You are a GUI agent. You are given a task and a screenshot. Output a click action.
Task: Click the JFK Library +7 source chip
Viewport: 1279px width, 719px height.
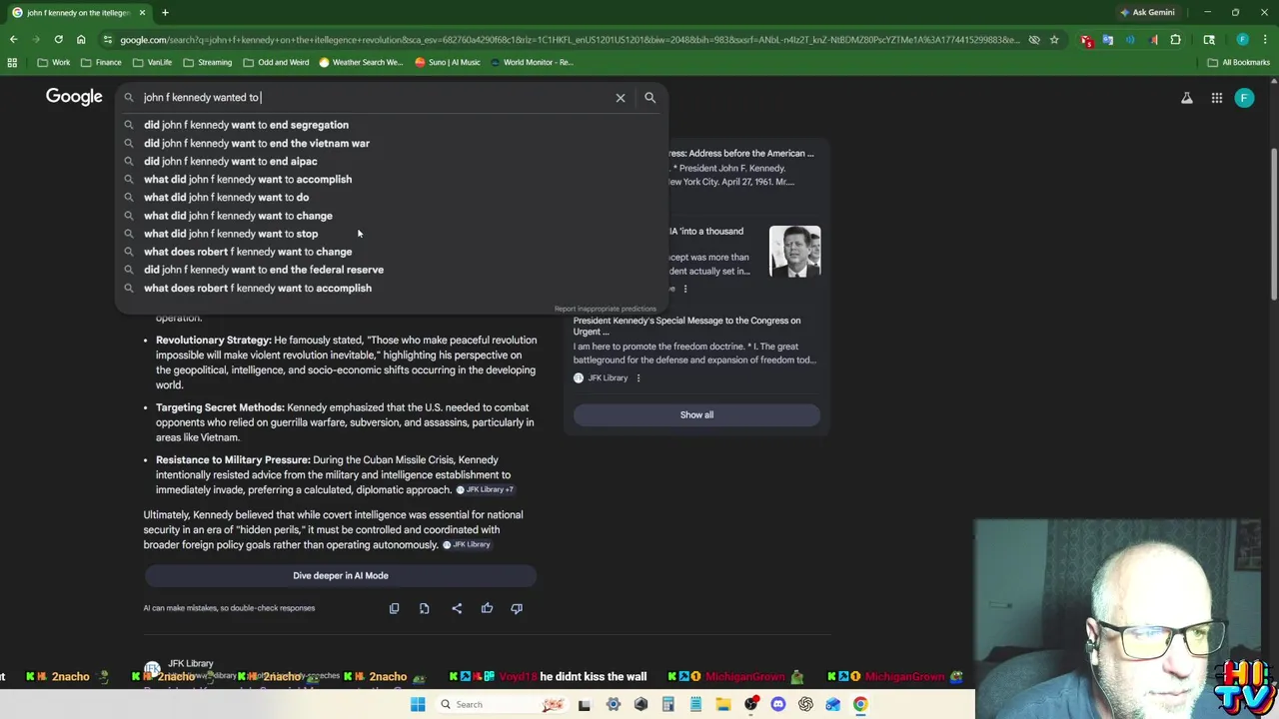pos(486,490)
